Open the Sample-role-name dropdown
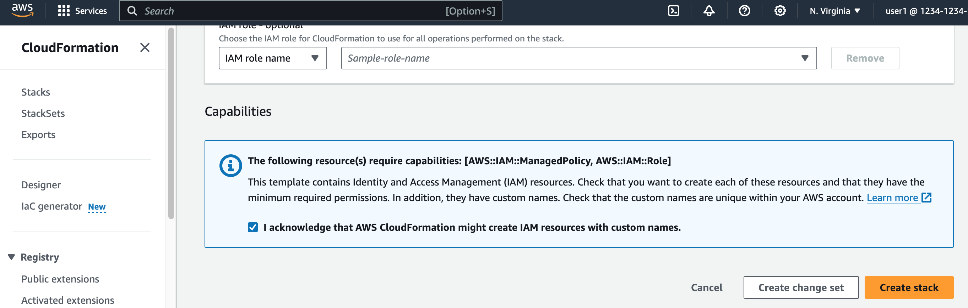The width and height of the screenshot is (968, 308). point(579,58)
